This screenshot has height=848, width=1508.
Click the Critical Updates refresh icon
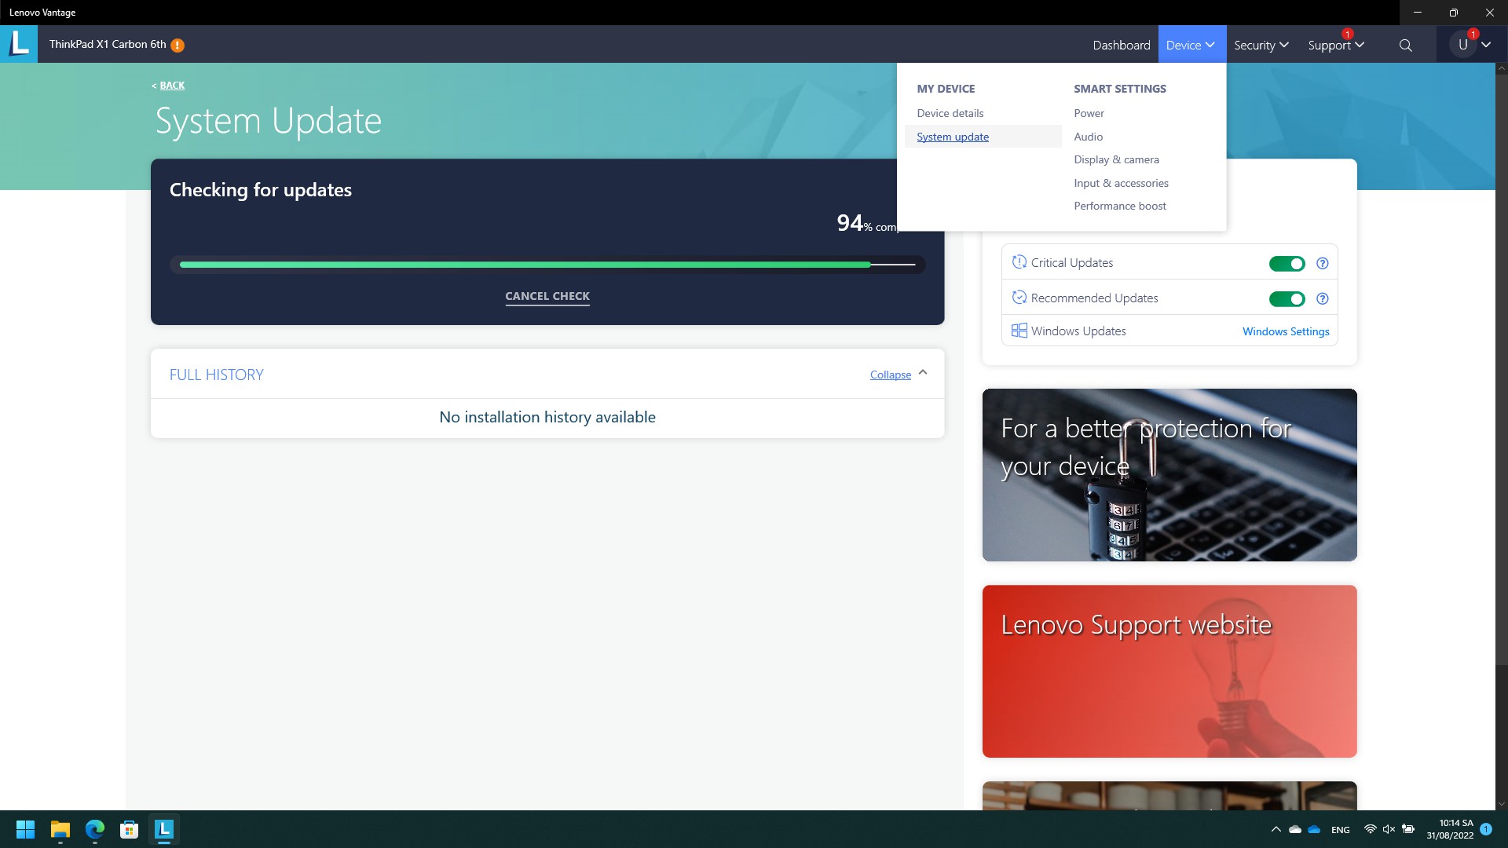click(1019, 262)
